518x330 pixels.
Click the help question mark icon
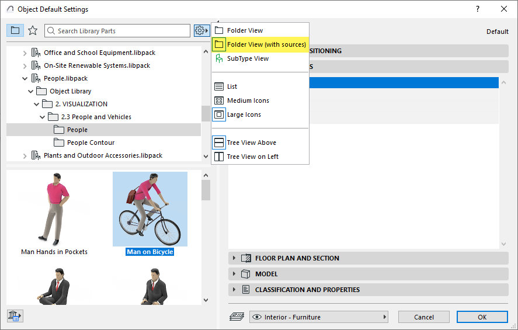(x=478, y=9)
